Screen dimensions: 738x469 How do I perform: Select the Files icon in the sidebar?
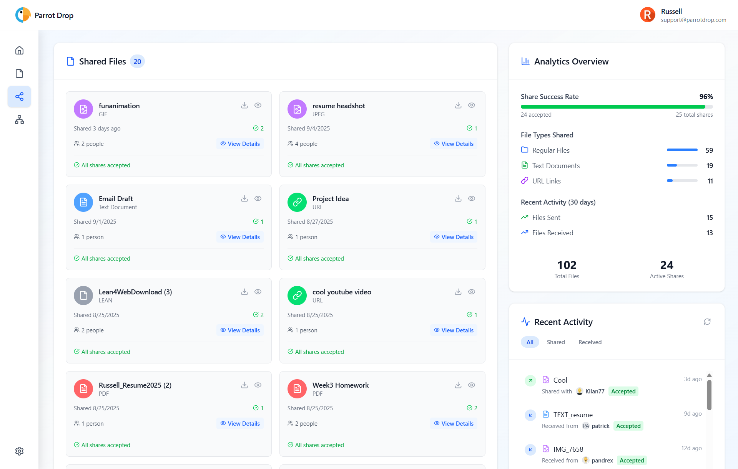[19, 73]
